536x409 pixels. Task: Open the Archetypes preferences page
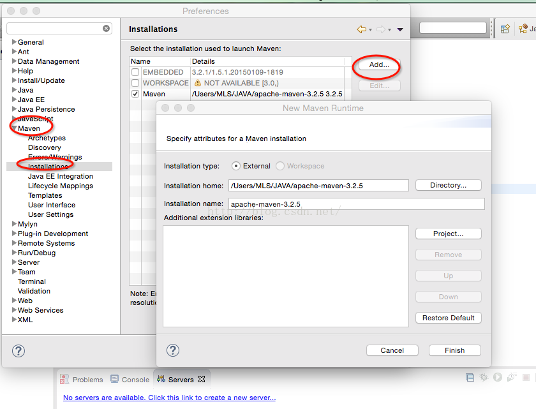47,138
